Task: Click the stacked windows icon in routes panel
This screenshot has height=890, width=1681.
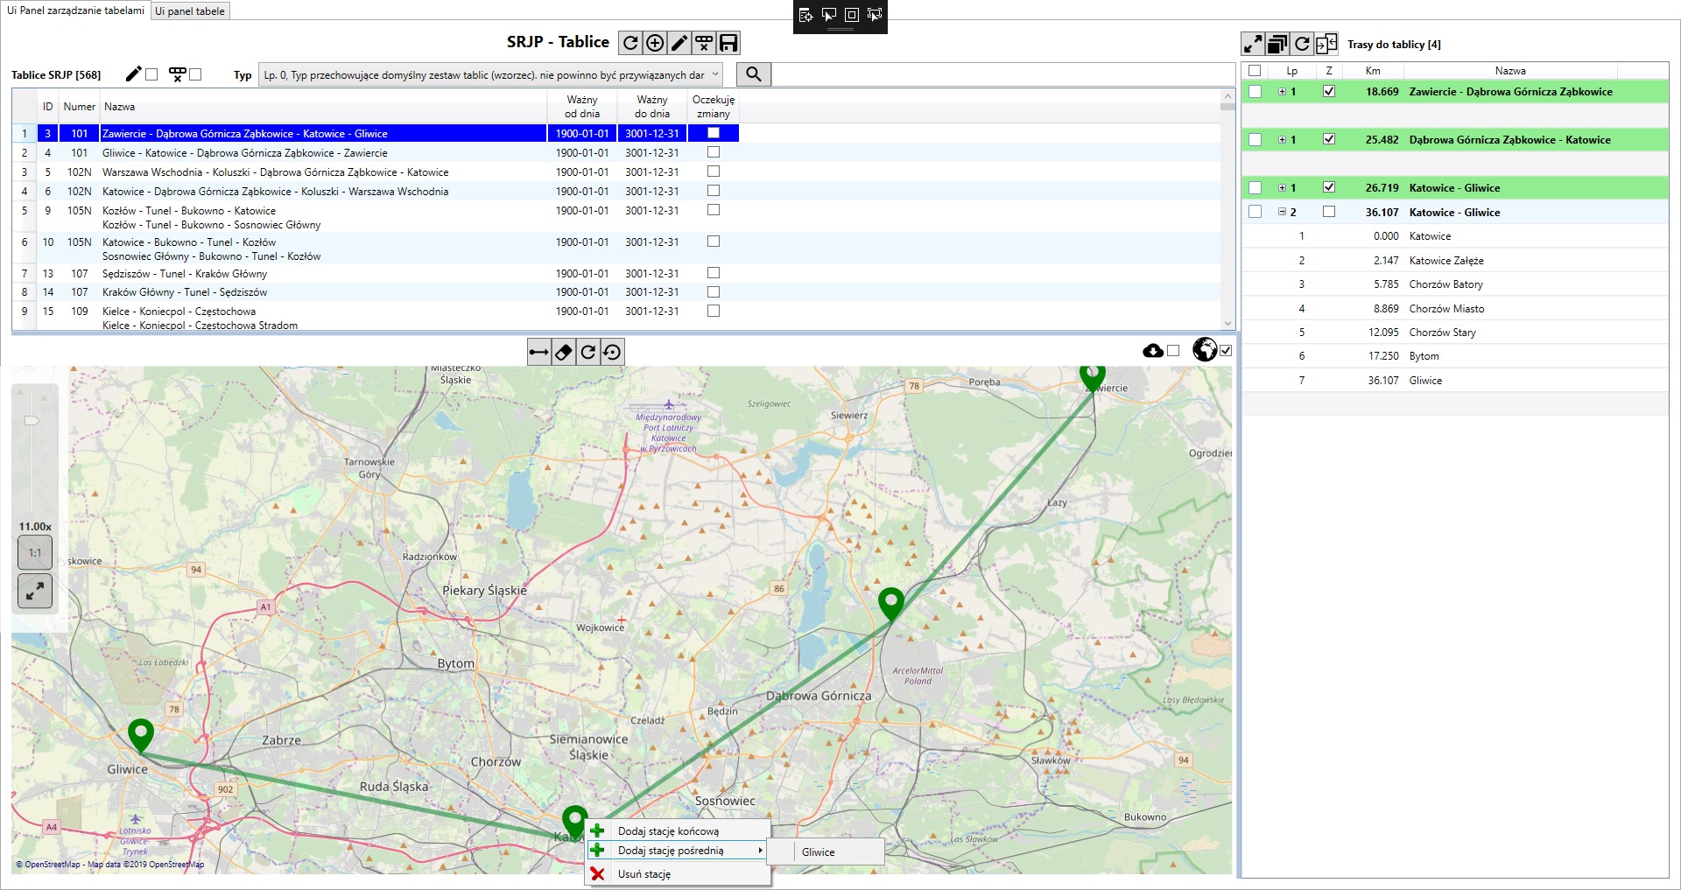Action: pos(1277,44)
